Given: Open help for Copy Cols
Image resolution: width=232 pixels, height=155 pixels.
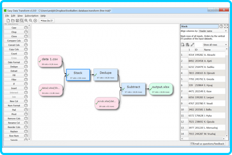Looking at the screenshot, I should (x=26, y=49).
